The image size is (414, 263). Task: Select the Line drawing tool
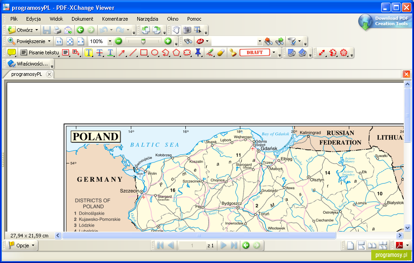point(133,53)
